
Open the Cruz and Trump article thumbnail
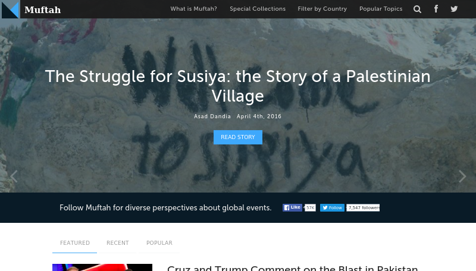(x=102, y=267)
